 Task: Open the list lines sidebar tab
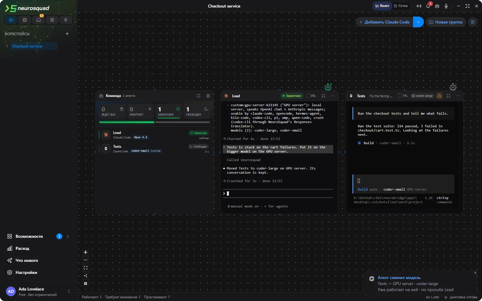(52, 20)
